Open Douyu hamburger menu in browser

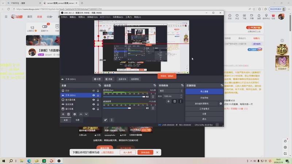[x=6, y=17]
